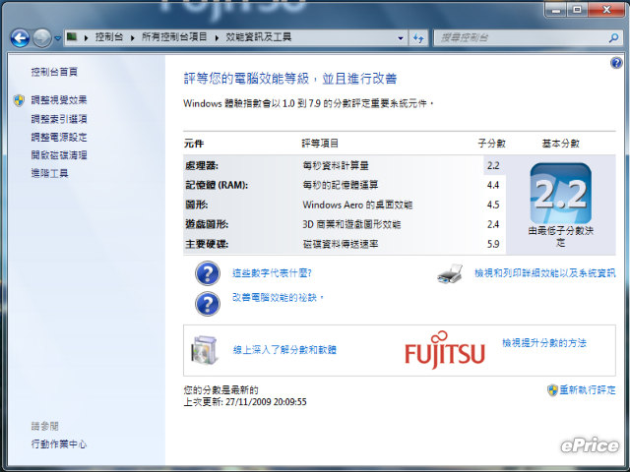Open 調整視覺效果 in the sidebar

[59, 100]
